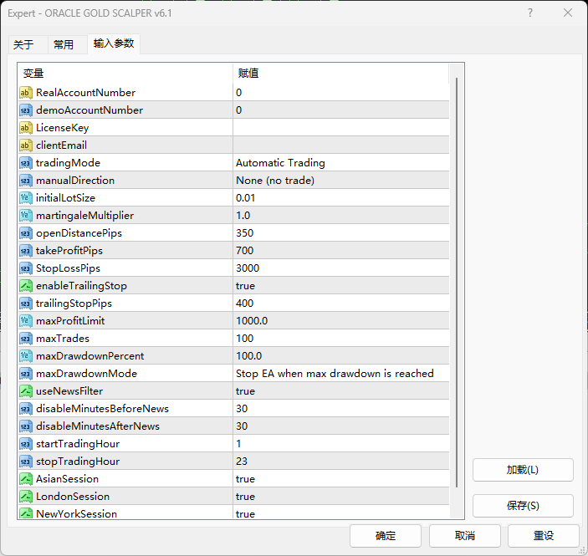Click the integer icon beside maxTrades
Screen dimensions: 588x556
click(x=25, y=339)
